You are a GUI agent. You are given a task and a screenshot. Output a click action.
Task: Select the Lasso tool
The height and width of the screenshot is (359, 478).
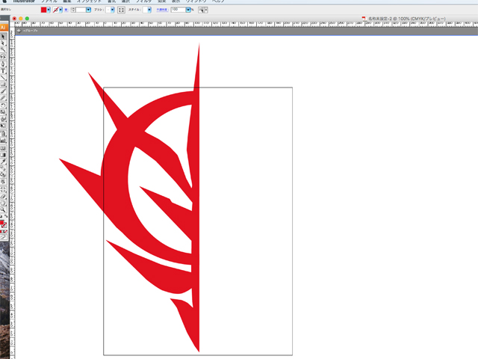point(3,57)
